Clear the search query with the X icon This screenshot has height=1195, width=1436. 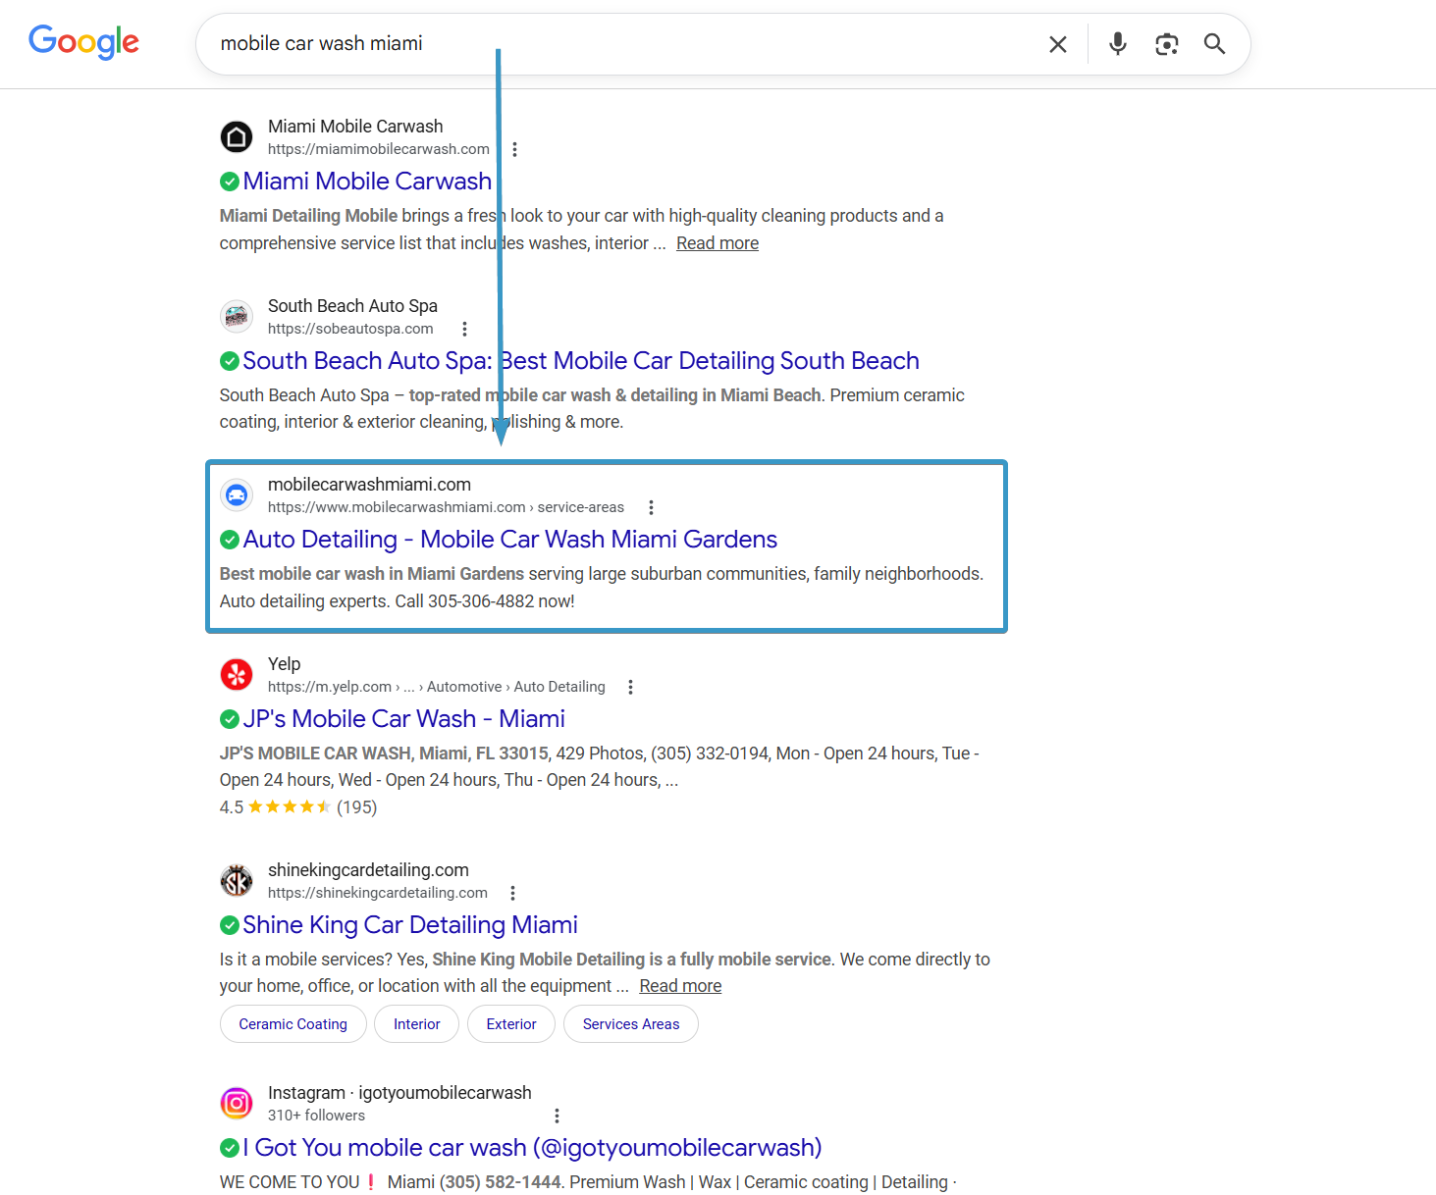[1057, 43]
